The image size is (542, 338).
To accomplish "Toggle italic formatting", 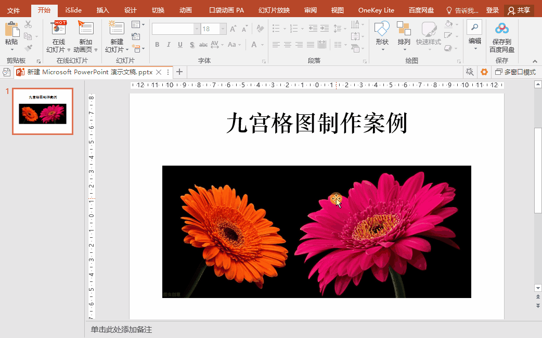I will pyautogui.click(x=167, y=45).
